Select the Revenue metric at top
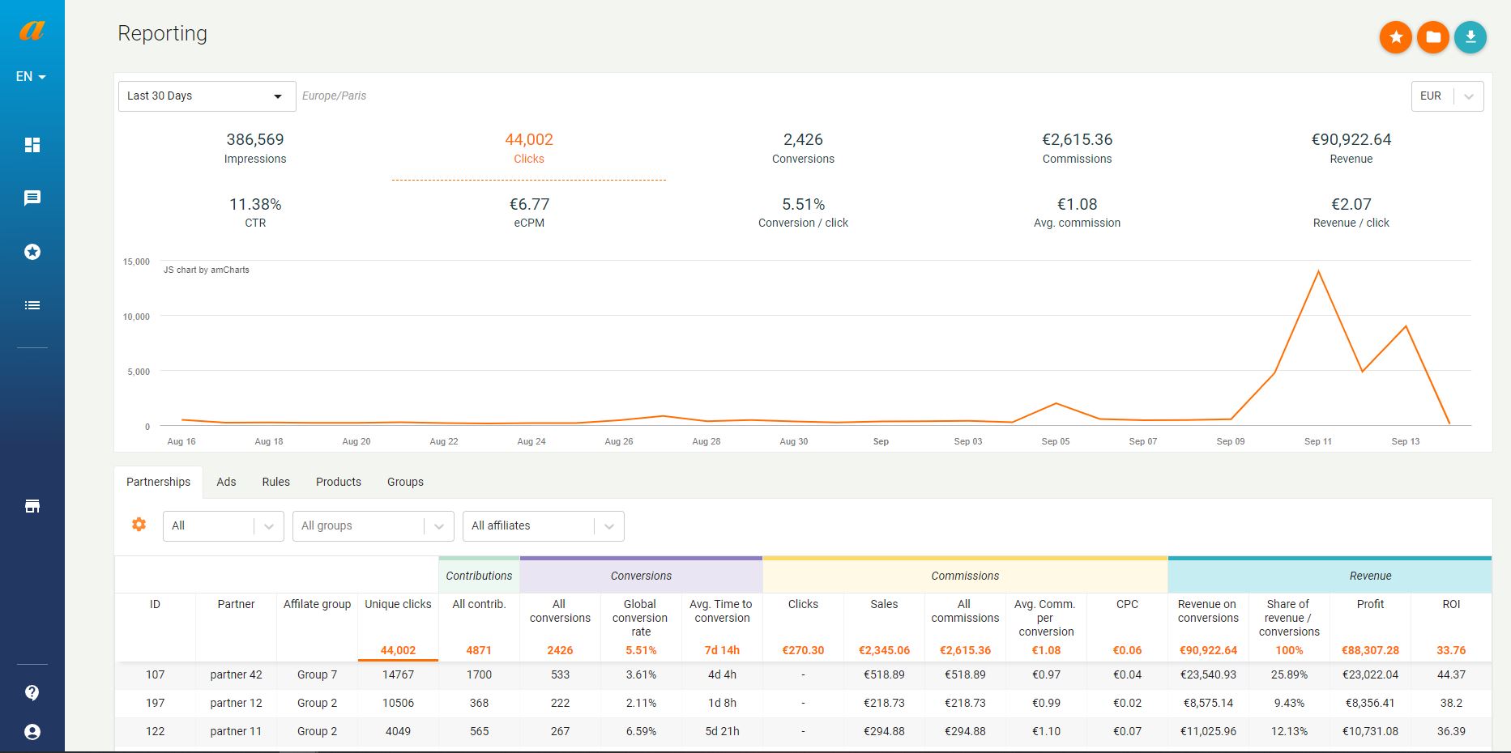This screenshot has height=753, width=1511. (x=1351, y=148)
